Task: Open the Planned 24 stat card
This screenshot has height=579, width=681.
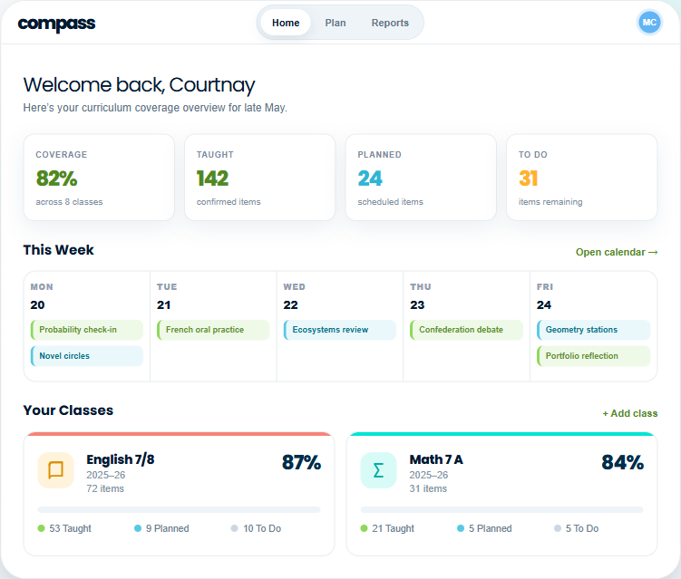Action: click(421, 177)
